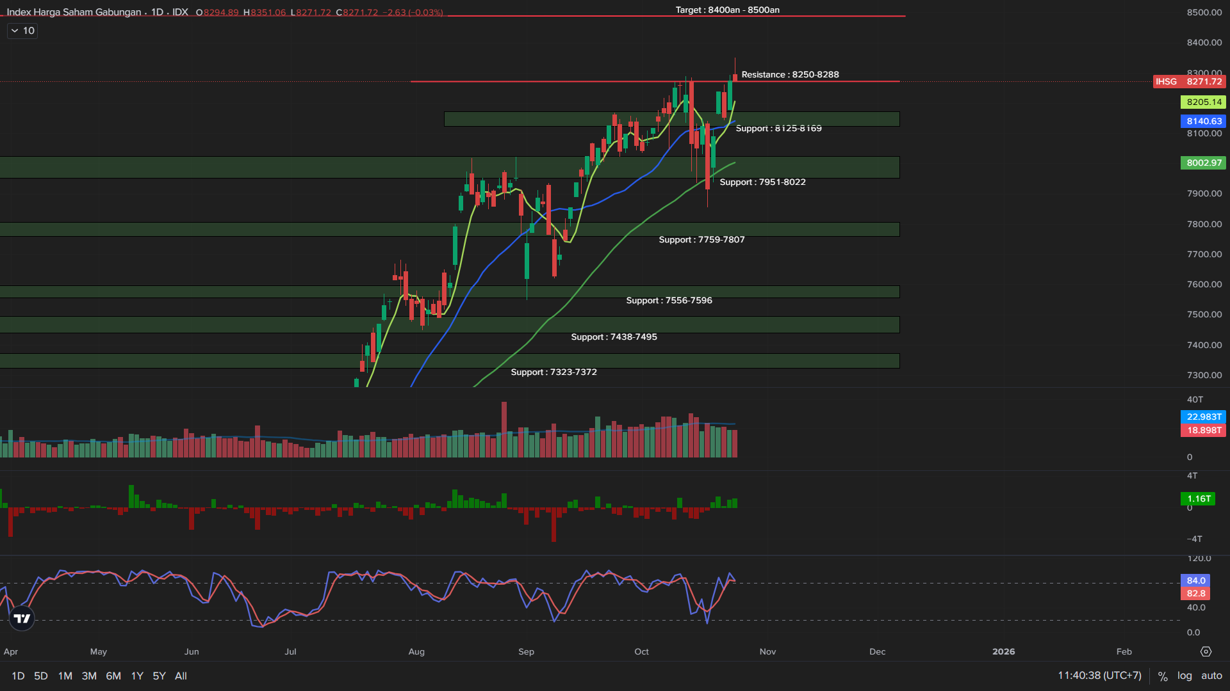Click the TradingView logo badge
The image size is (1230, 691).
22,618
